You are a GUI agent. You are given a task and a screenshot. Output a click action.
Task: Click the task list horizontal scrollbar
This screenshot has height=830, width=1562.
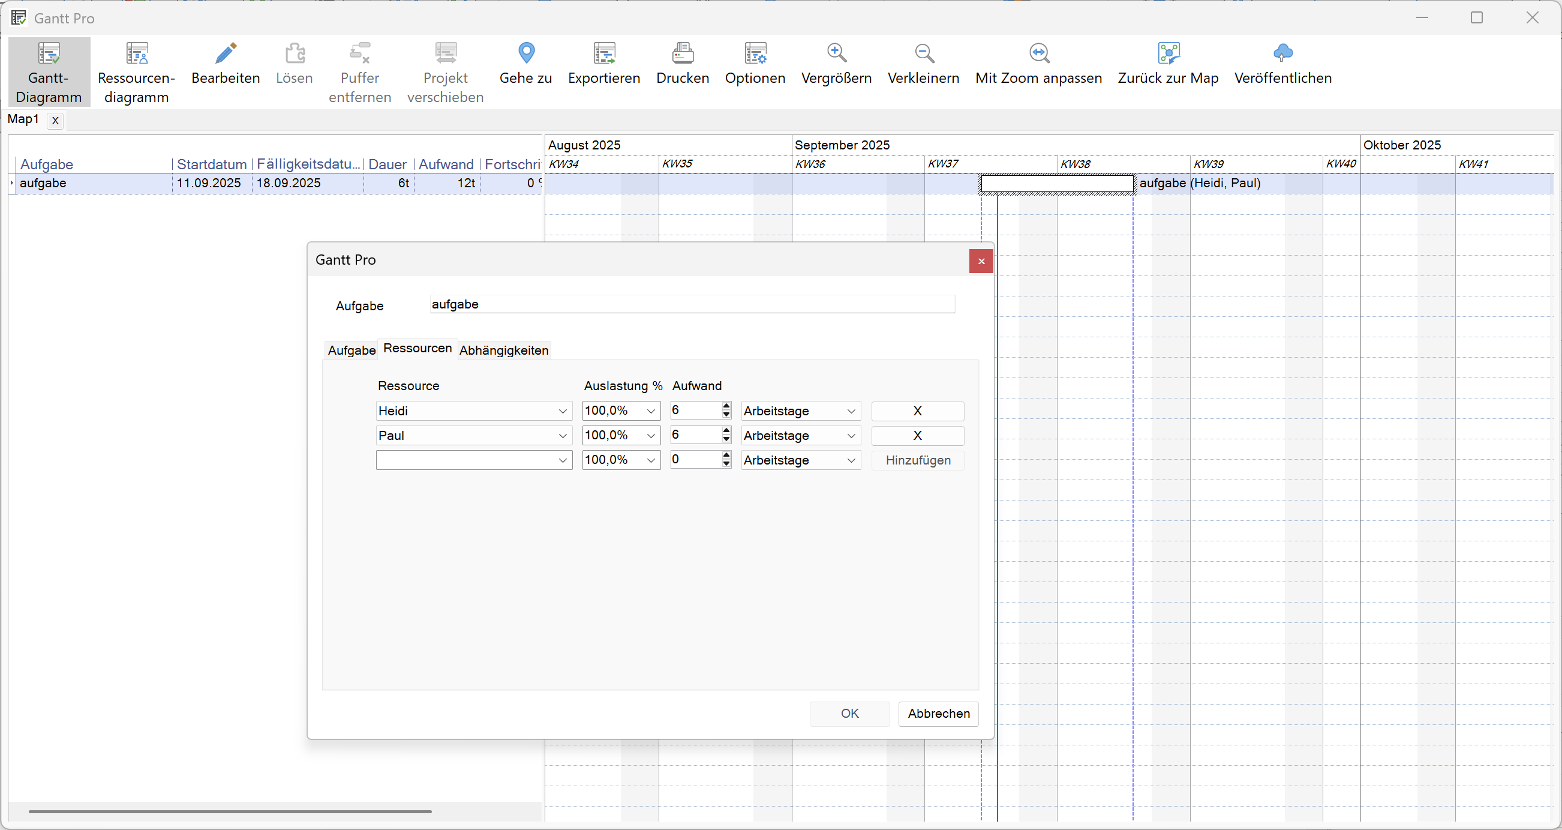tap(230, 811)
